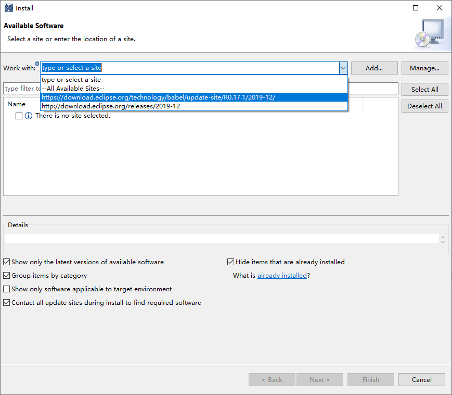Screen dimensions: 452x395
Task: Click the info icon beside 'There is no site selected'
Action: 29,116
